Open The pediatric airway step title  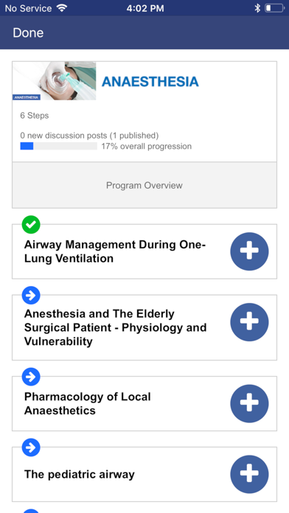(80, 475)
